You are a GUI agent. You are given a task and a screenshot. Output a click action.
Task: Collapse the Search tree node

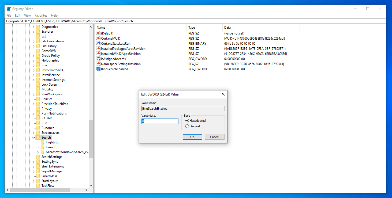click(x=34, y=138)
